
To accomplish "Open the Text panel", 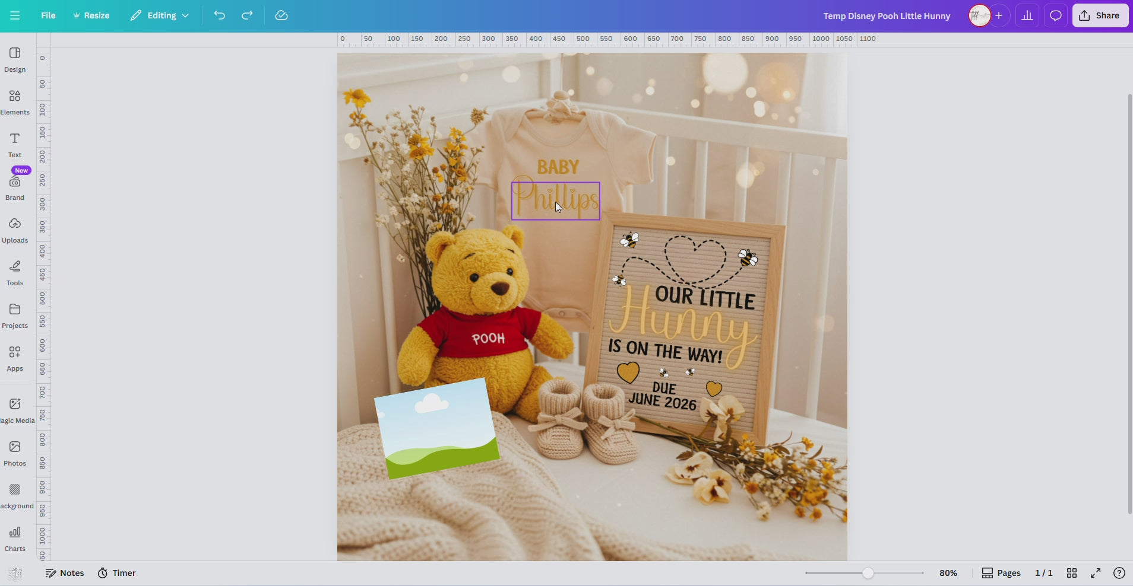I will tap(14, 144).
